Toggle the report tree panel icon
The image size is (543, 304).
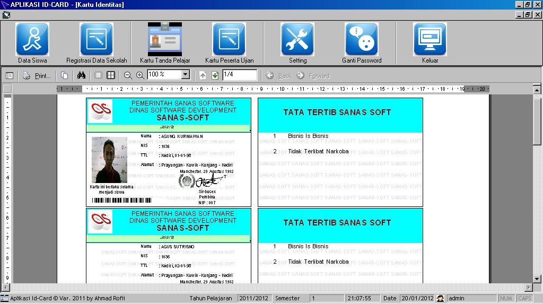(x=10, y=75)
